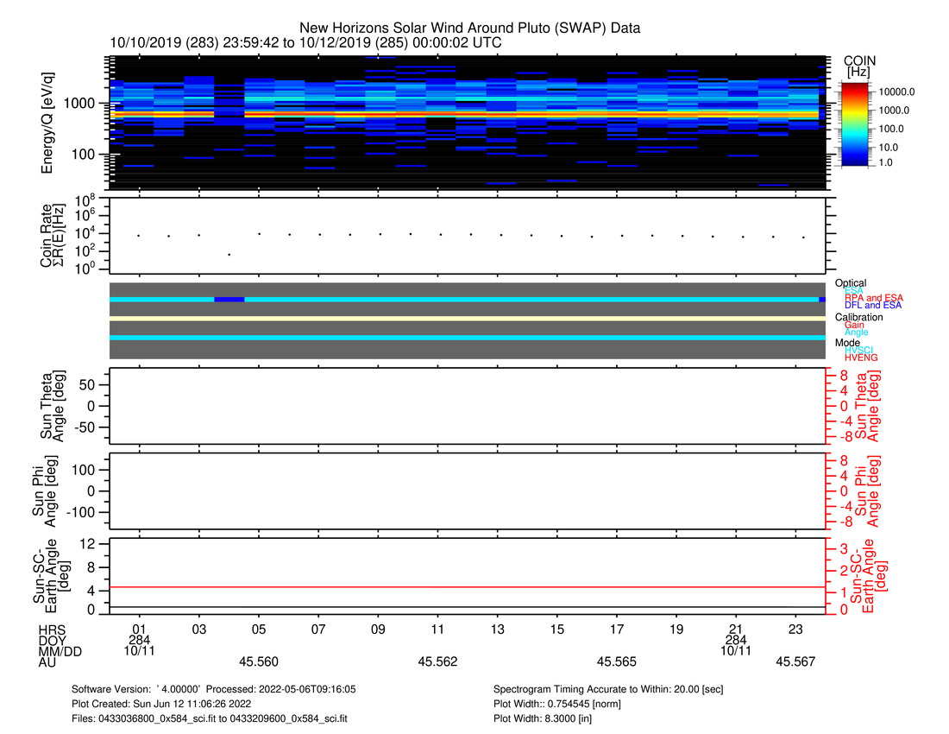Image resolution: width=949 pixels, height=734 pixels.
Task: Click the '45.560' AU axis label
Action: 259,662
